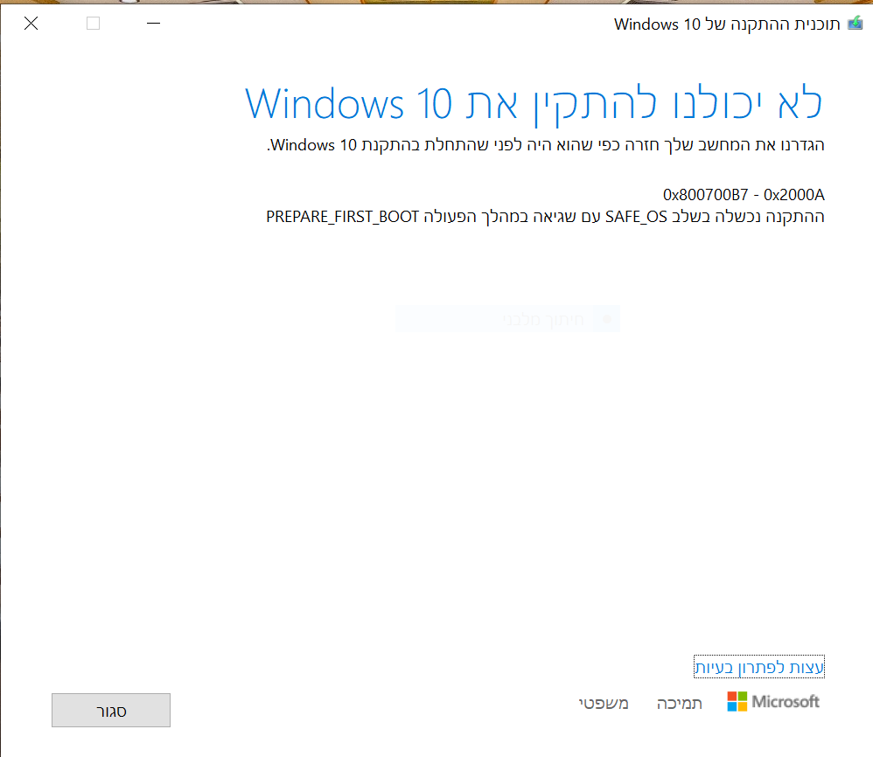Viewport: 873px width, 757px height.
Task: Minimize the Windows 10 Setup window
Action: point(154,24)
